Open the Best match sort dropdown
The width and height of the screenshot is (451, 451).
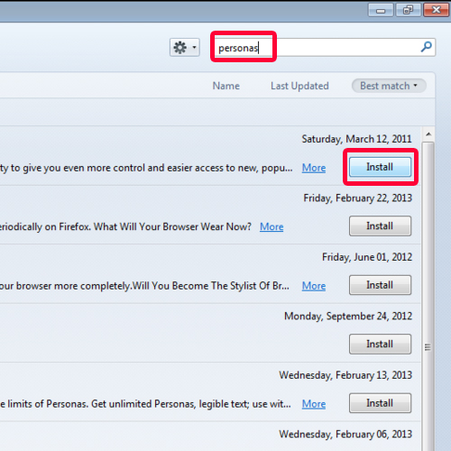[x=389, y=86]
